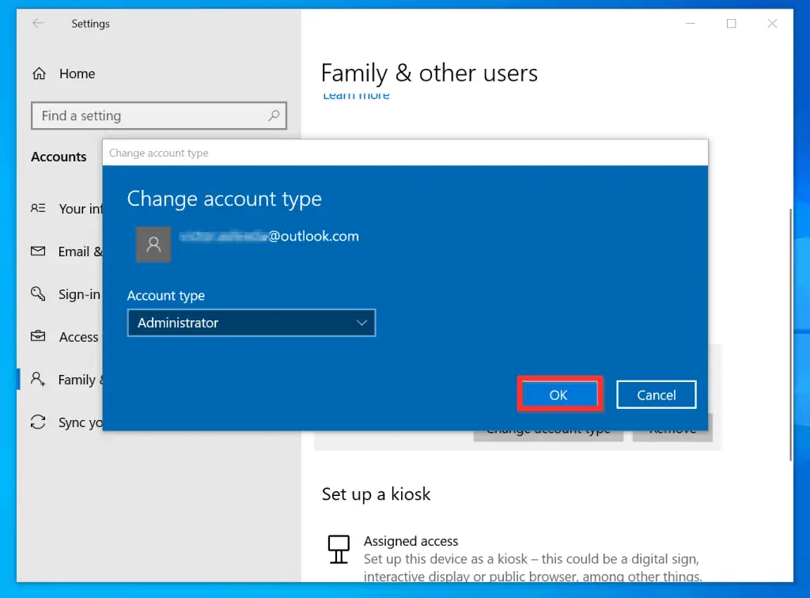Click the search magnifier in Find a setting
This screenshot has height=598, width=810.
(x=274, y=115)
